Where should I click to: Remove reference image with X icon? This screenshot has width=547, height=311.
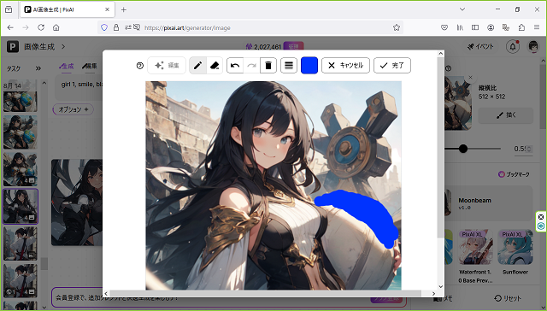tap(470, 78)
